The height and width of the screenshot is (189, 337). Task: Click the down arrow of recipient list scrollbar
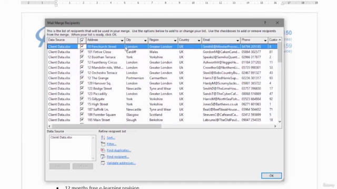tap(280, 121)
